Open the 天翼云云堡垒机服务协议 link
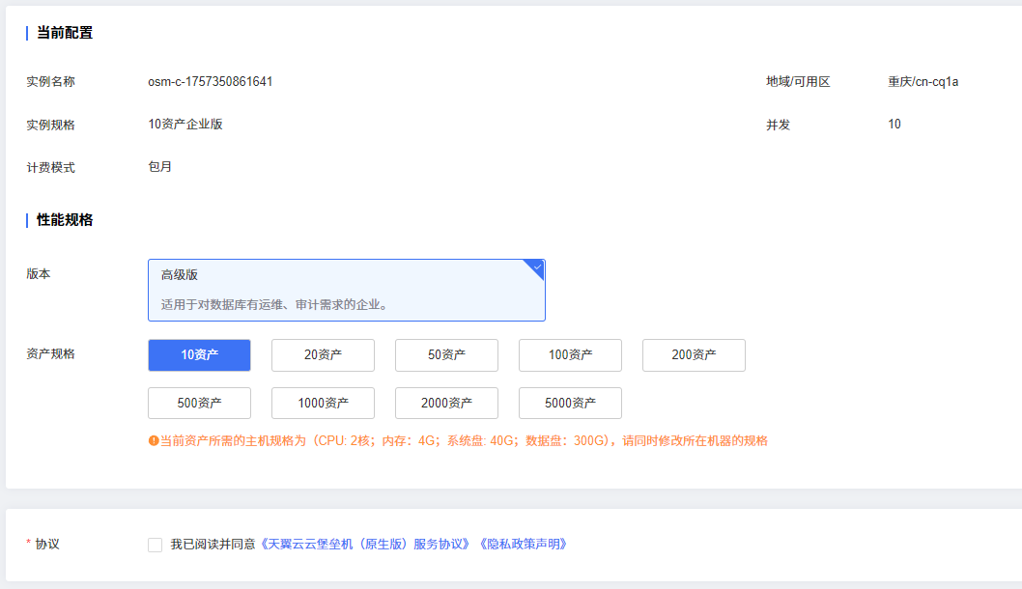Viewport: 1022px width, 589px height. click(x=367, y=545)
